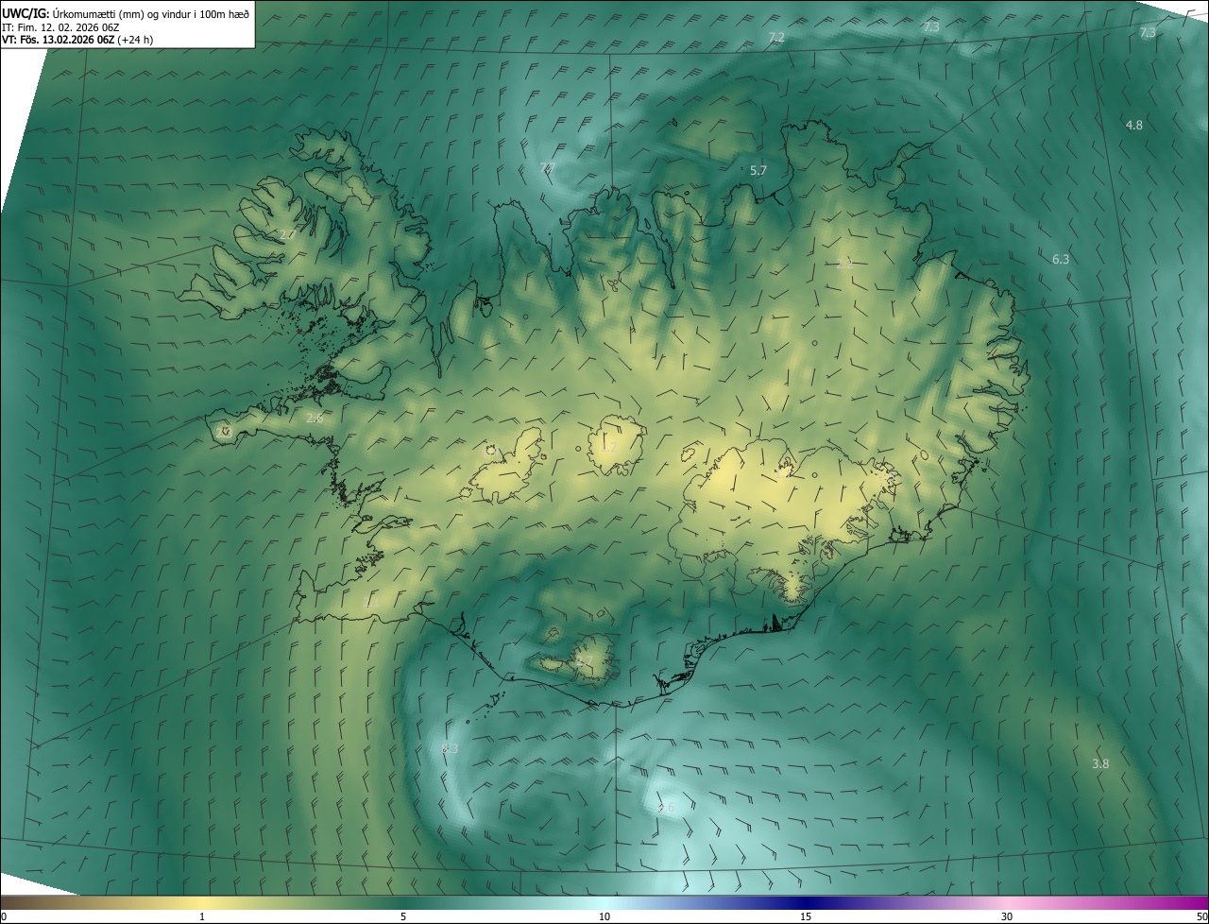Screen dimensions: 1209x924
Task: Click the 30 tick on the color scale
Action: click(x=1007, y=916)
